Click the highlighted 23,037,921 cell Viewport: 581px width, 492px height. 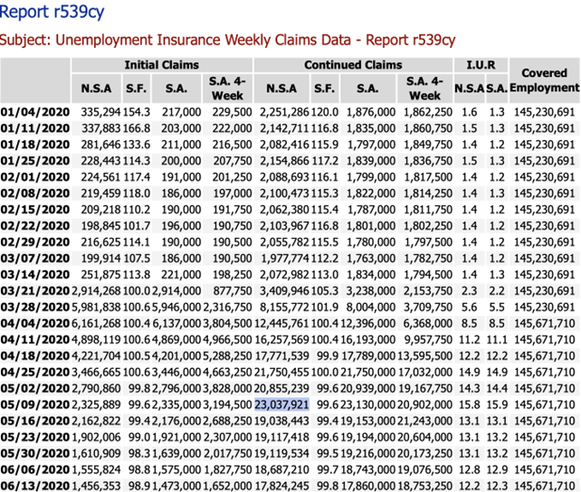coord(281,404)
